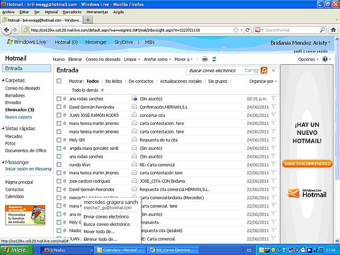Click the search magnifier in SearchTheWeb box
340x255 pixels.
[x=322, y=30]
